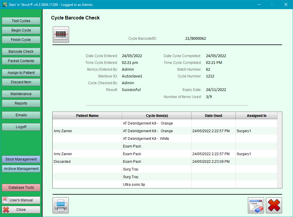Viewport: 293px width, 217px height.
Task: Click the Assigned In column header
Action: (256, 116)
